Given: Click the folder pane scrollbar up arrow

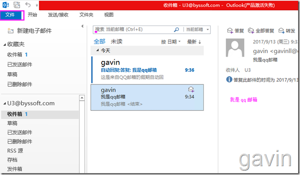Looking at the screenshot, I should point(82,98).
